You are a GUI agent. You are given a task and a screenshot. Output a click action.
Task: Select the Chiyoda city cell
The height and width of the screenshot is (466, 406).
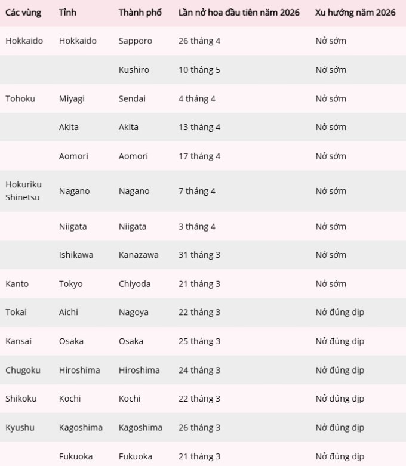(x=134, y=284)
